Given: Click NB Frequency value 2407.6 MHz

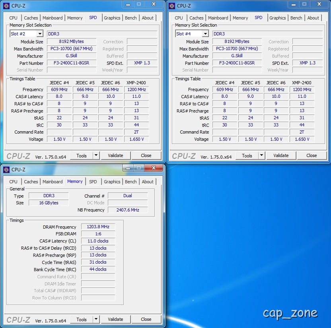Looking at the screenshot, I should click(x=128, y=210).
